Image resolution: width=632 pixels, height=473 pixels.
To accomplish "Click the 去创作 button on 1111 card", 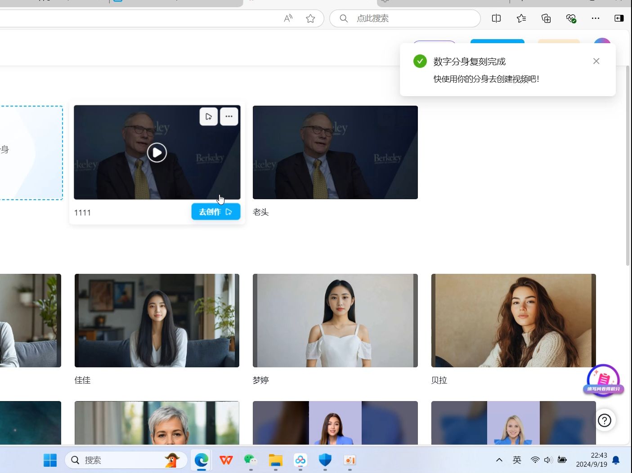I will (215, 211).
